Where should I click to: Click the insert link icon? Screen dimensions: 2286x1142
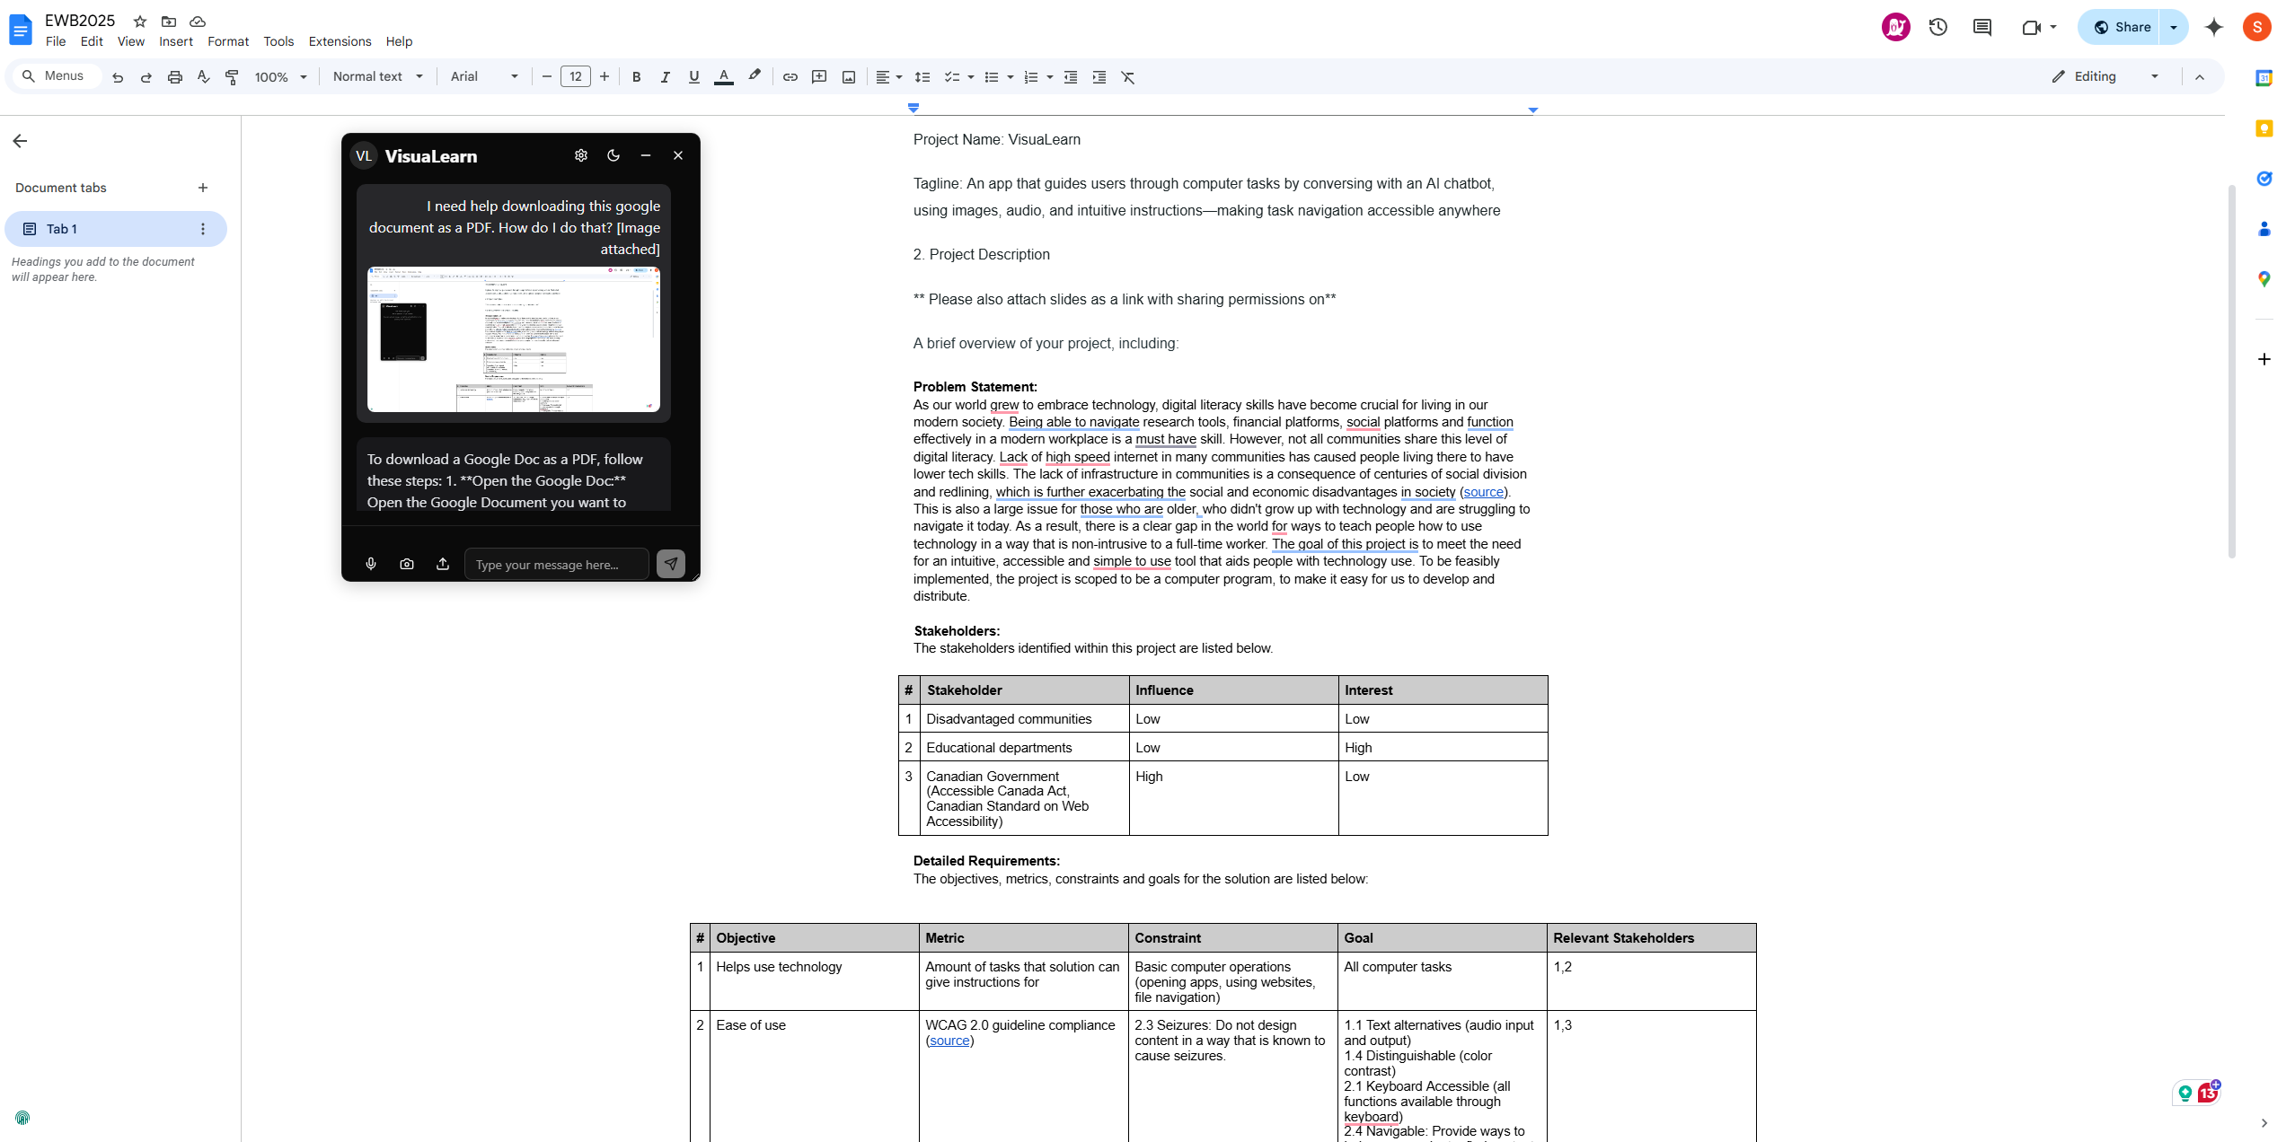[x=790, y=77]
